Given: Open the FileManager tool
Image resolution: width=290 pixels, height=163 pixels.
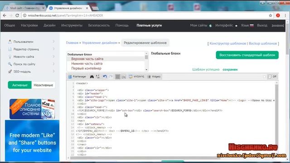Looking at the screenshot, I should point(77,77).
